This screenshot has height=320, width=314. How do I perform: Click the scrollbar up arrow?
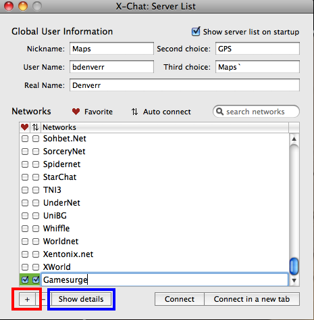294,139
